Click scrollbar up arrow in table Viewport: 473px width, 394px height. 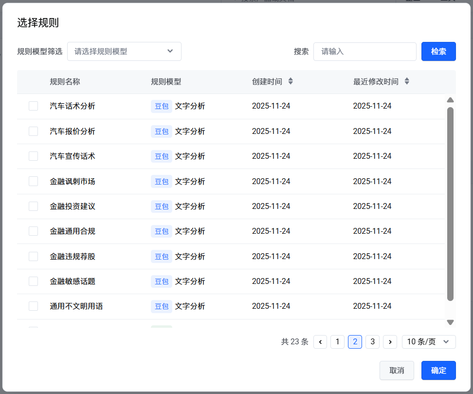(450, 100)
